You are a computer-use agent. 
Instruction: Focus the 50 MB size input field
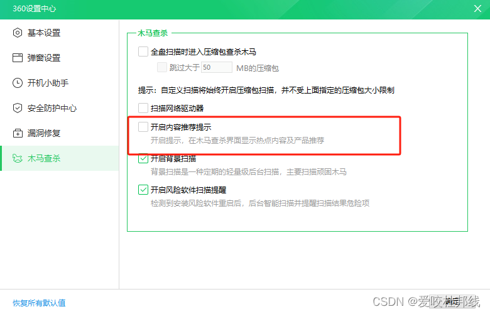tap(217, 67)
